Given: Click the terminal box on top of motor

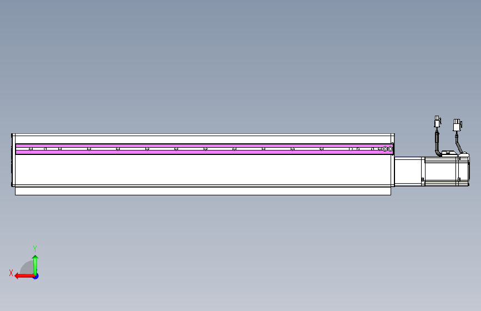Looking at the screenshot, I should [448, 153].
